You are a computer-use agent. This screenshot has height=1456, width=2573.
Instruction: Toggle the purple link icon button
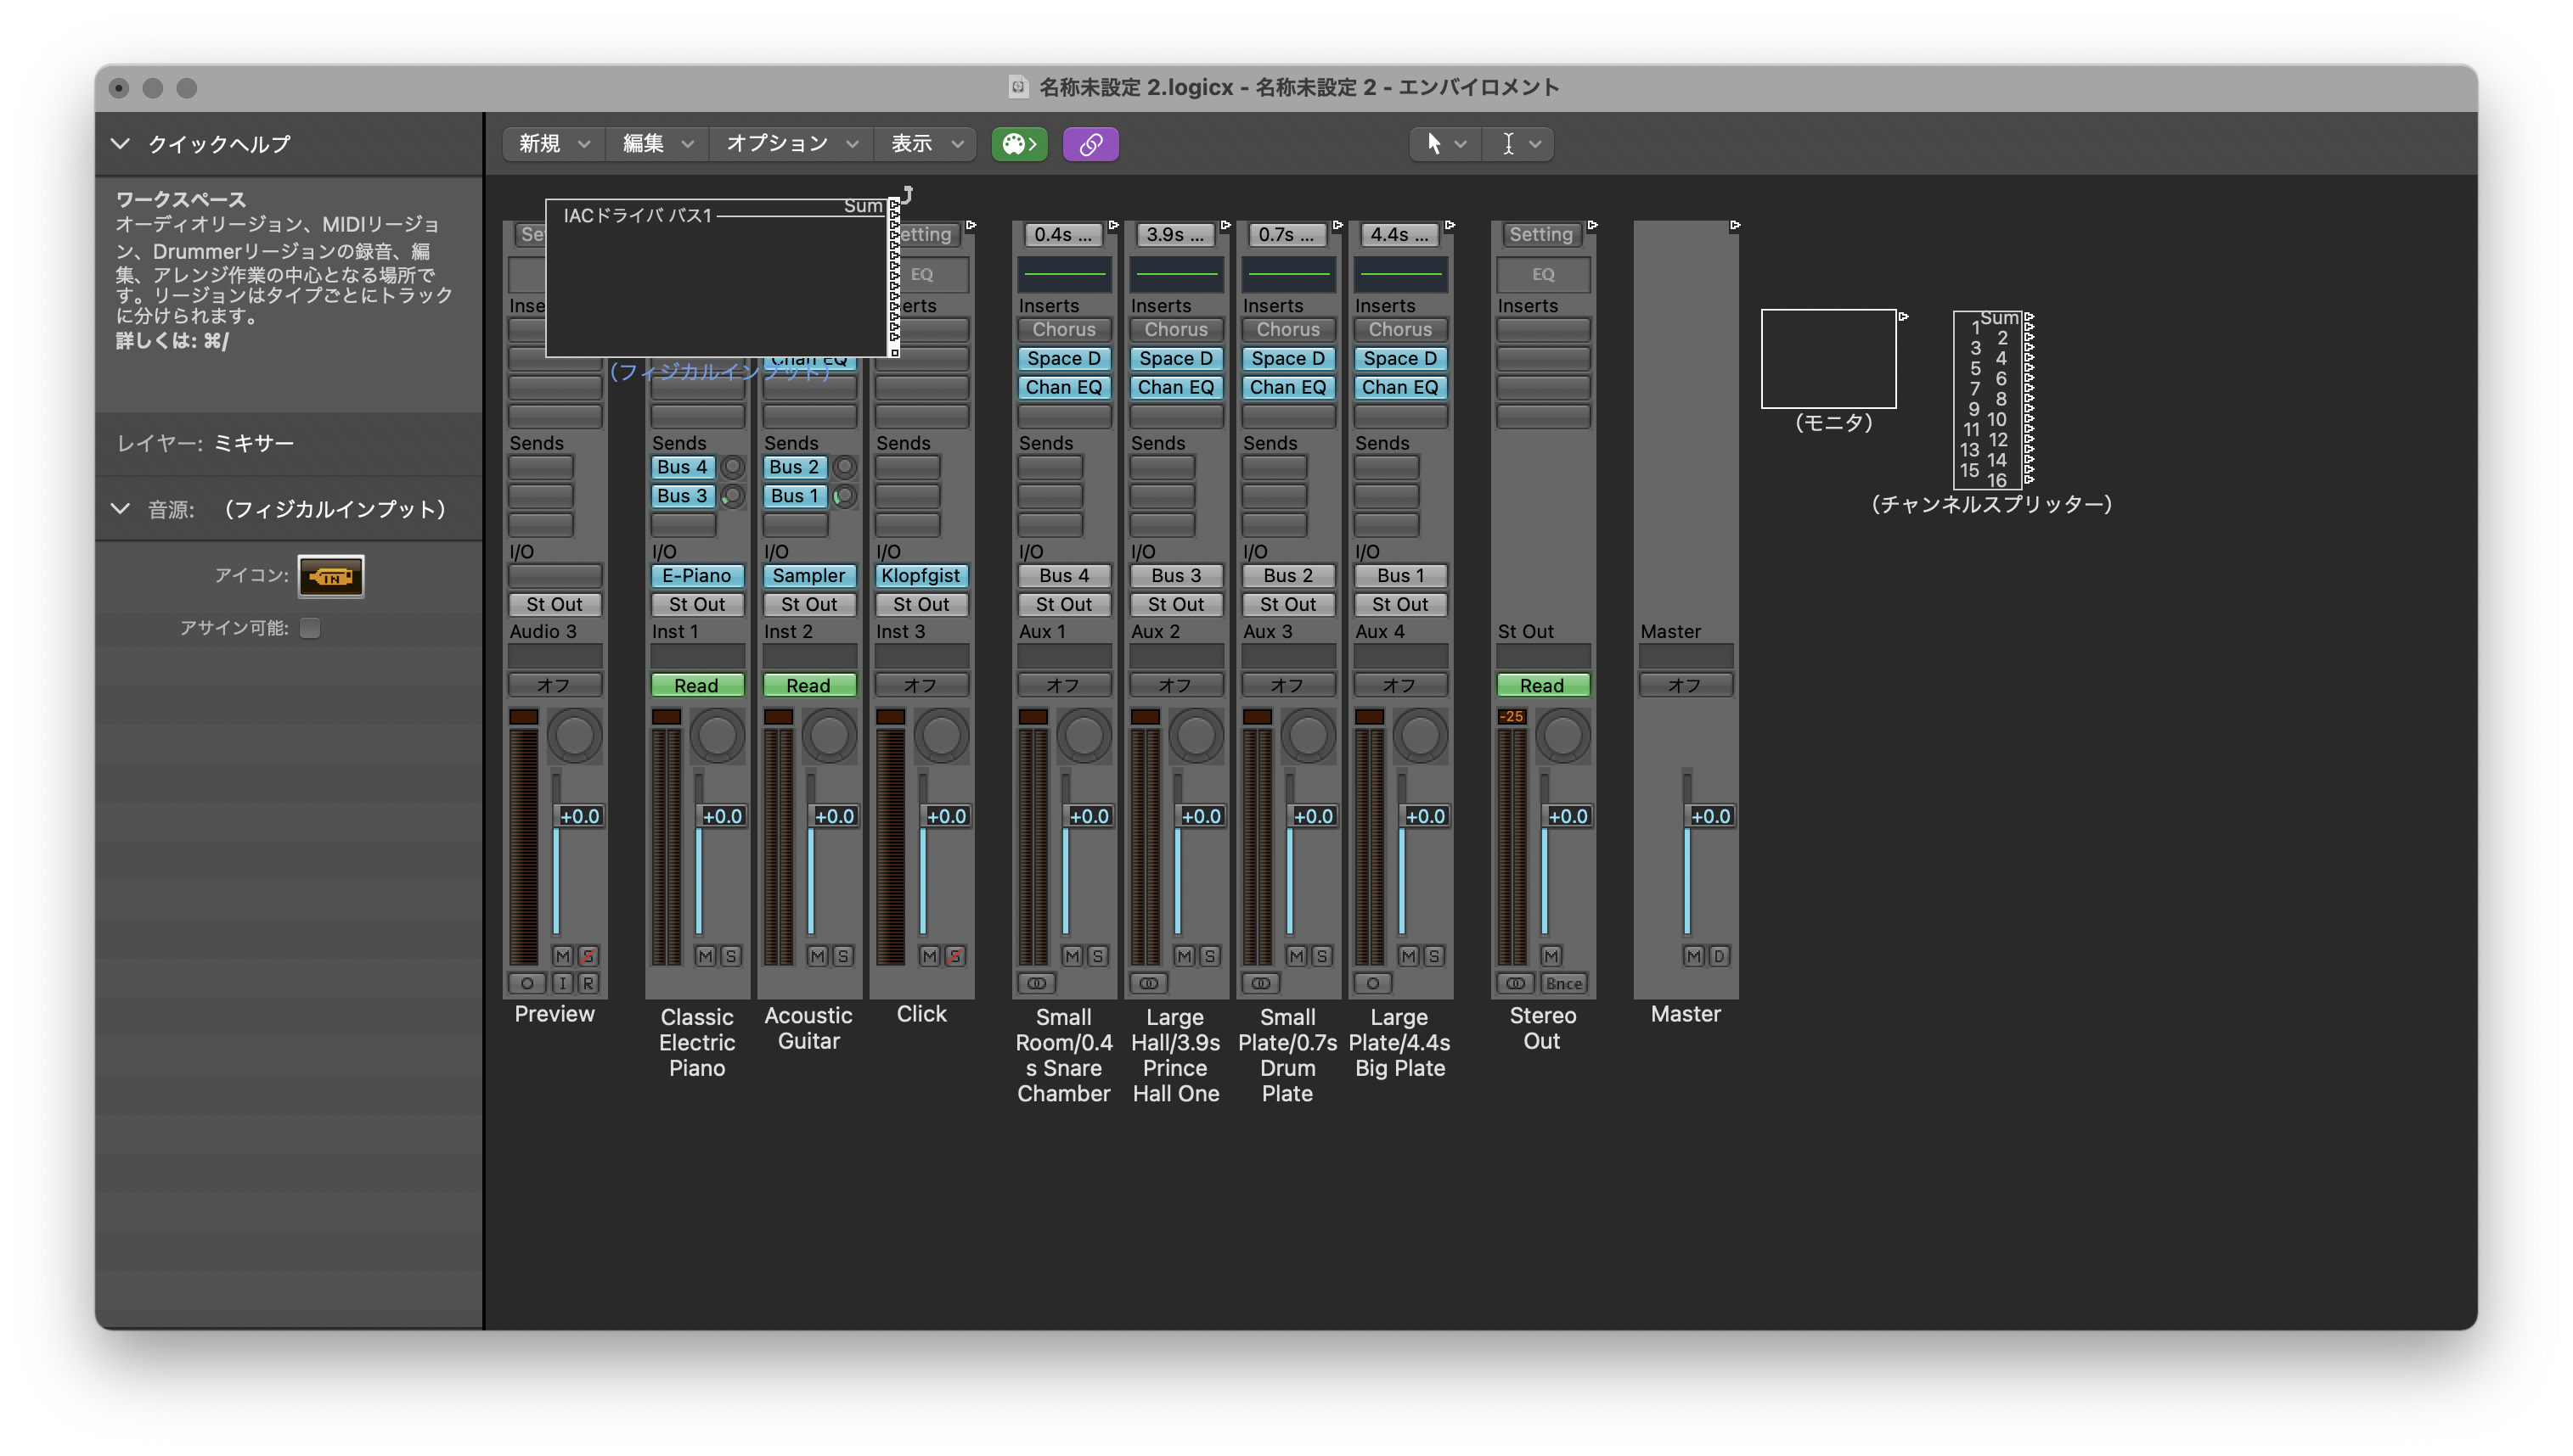click(x=1089, y=144)
